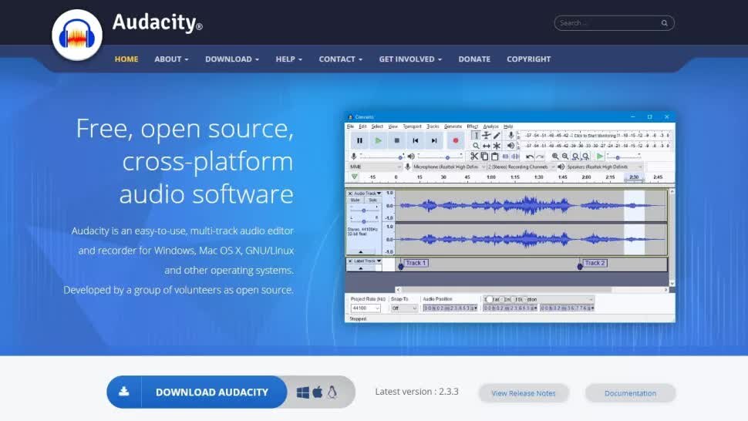This screenshot has height=421, width=748.
Task: Open the Documentation link
Action: 630,393
